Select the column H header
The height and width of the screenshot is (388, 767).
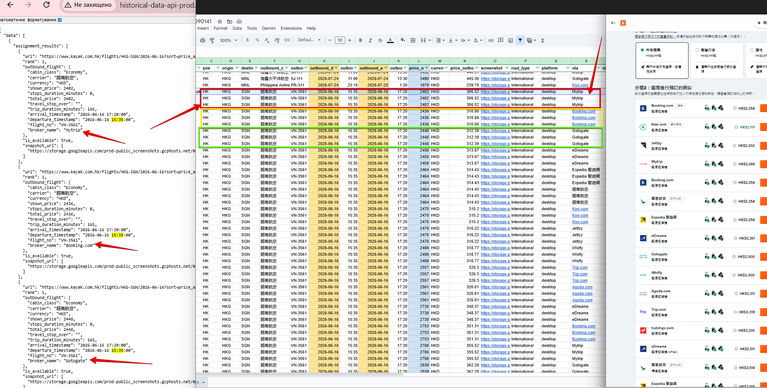click(324, 61)
